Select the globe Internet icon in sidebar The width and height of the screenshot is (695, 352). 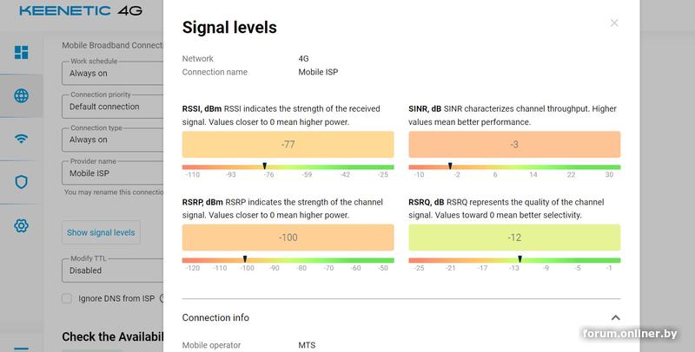(21, 95)
